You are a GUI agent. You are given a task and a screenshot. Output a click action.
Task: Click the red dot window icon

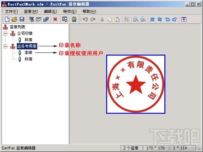coord(184,20)
